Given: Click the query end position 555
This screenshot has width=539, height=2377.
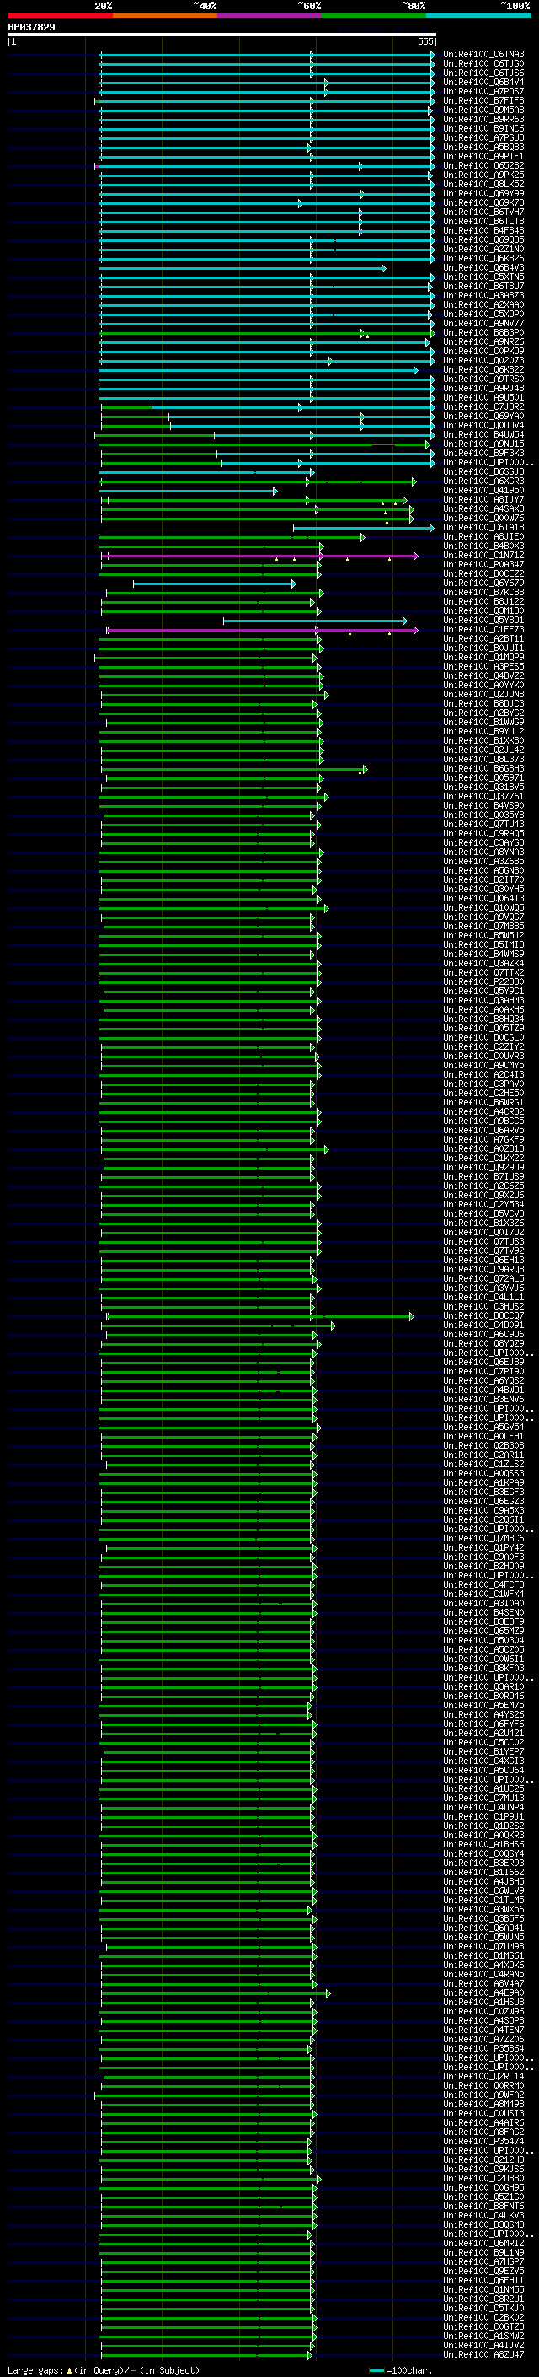Looking at the screenshot, I should pyautogui.click(x=424, y=41).
